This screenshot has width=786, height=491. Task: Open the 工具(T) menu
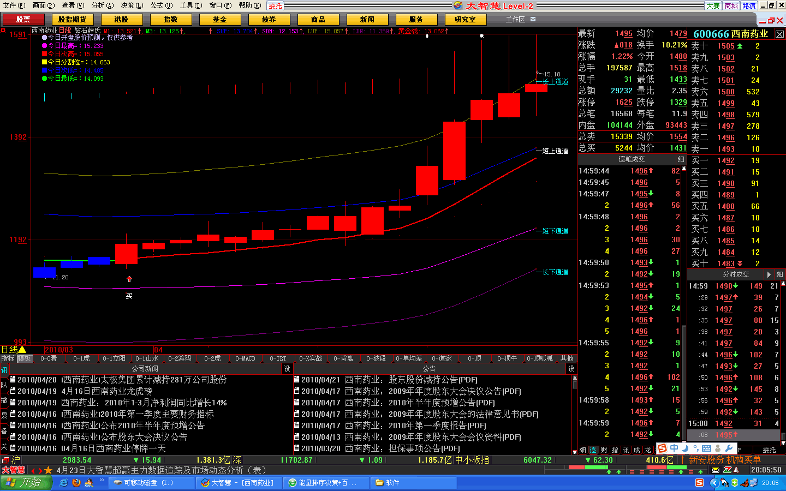click(191, 5)
